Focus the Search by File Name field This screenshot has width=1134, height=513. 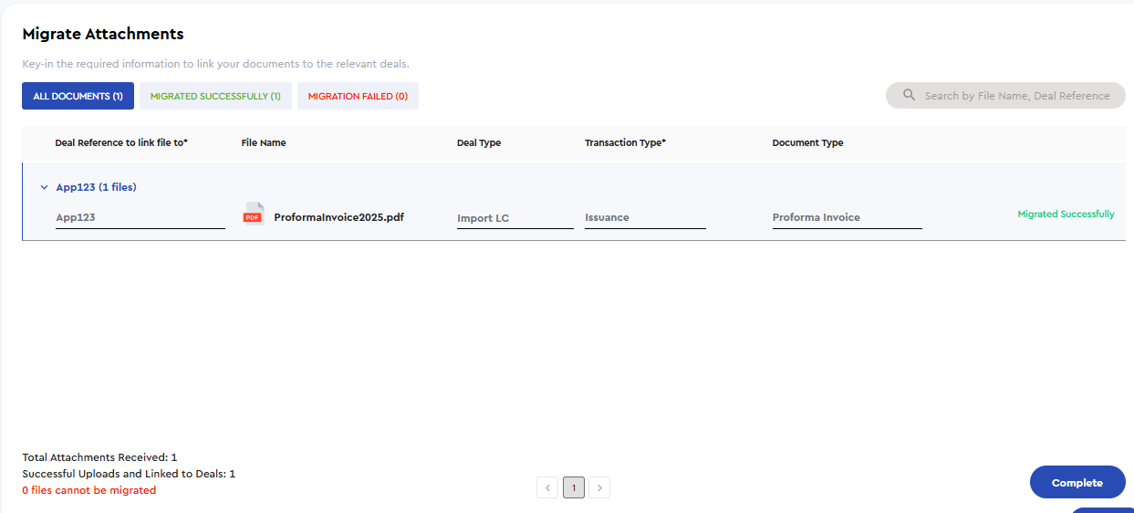point(1005,95)
